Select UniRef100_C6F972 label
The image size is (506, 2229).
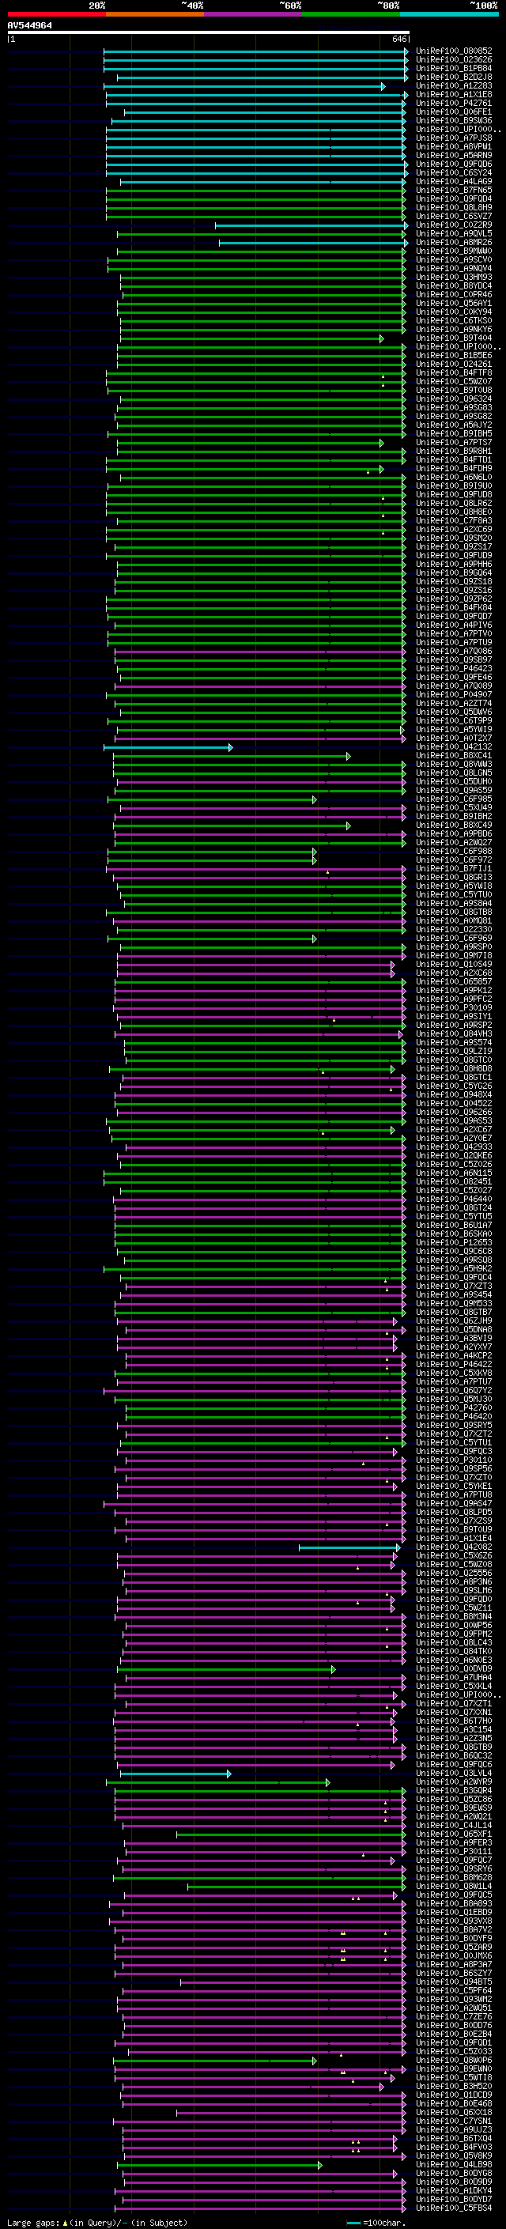pyautogui.click(x=454, y=860)
